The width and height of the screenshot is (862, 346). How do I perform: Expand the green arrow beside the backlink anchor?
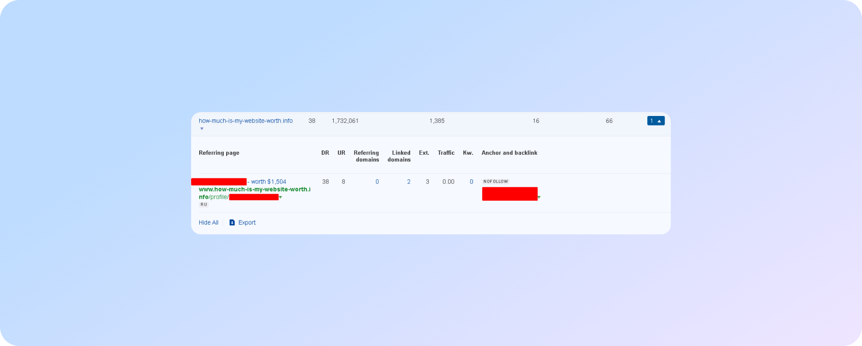point(539,197)
